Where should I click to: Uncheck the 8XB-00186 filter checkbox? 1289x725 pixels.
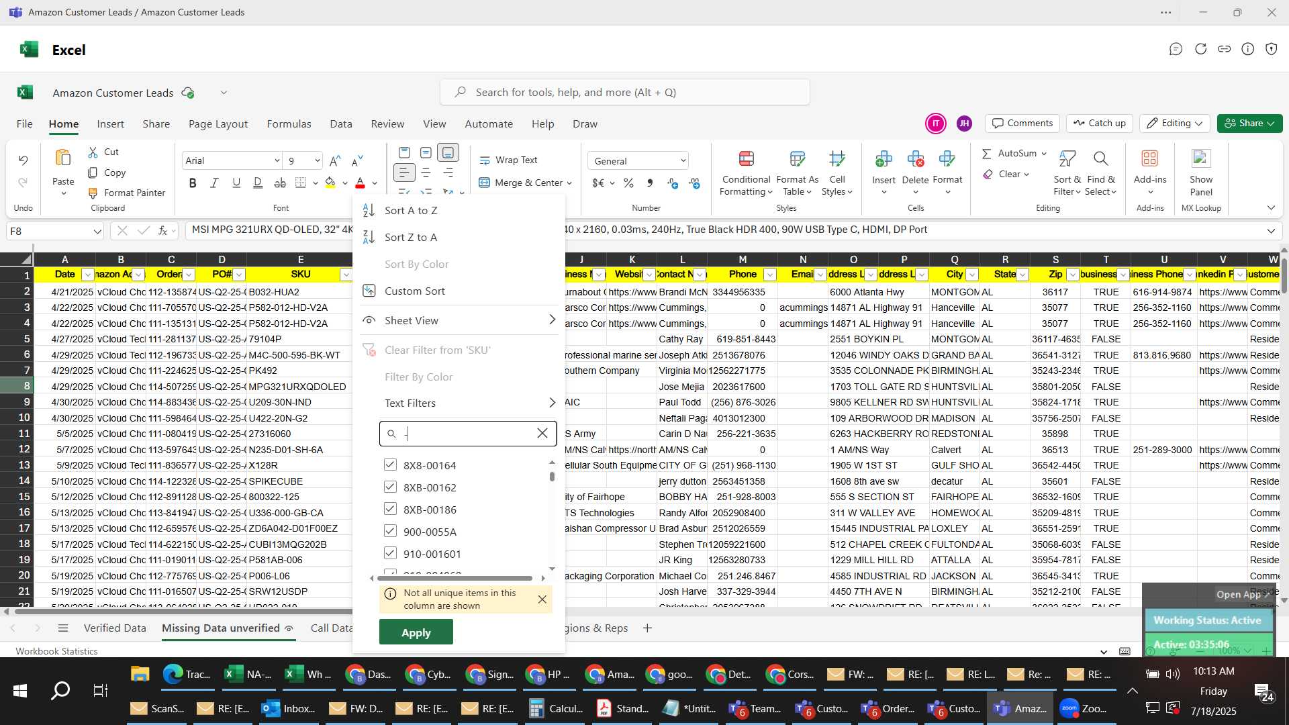pos(390,509)
